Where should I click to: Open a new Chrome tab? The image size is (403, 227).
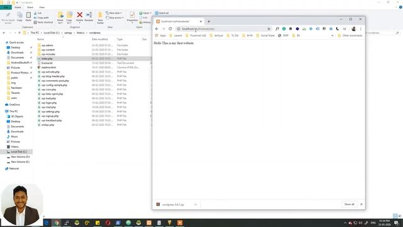pyautogui.click(x=208, y=21)
